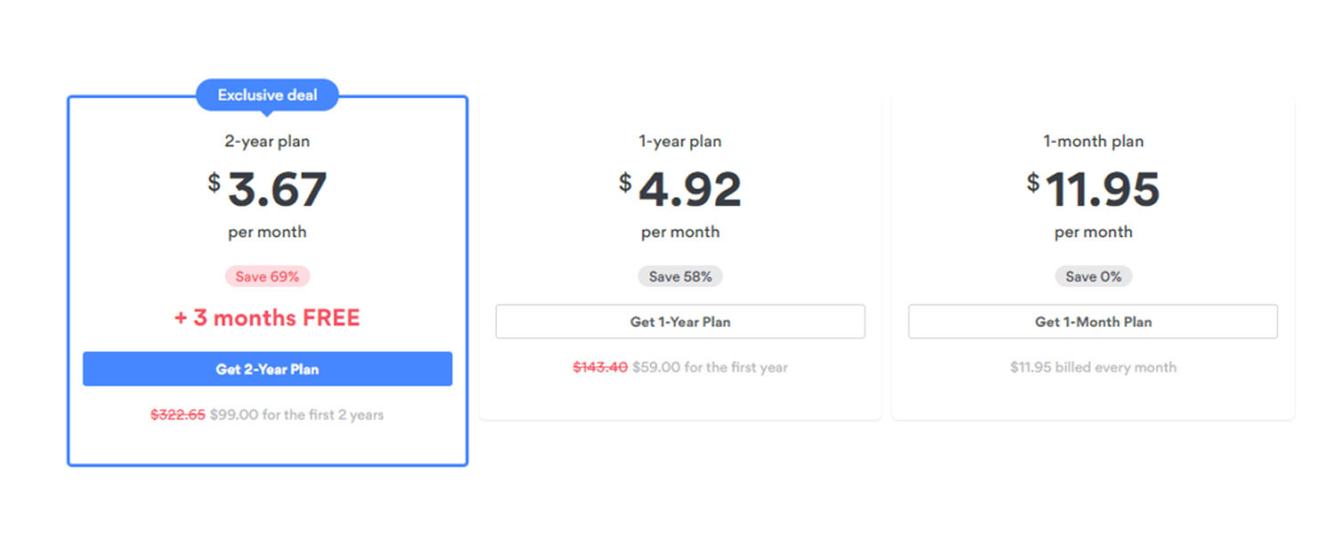Click the crossed-out $143.40 price
This screenshot has width=1334, height=549.
pyautogui.click(x=600, y=367)
